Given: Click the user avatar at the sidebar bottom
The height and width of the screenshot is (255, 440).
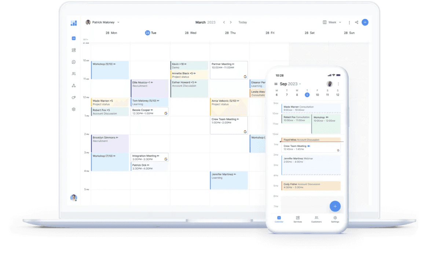Looking at the screenshot, I should pyautogui.click(x=74, y=198).
